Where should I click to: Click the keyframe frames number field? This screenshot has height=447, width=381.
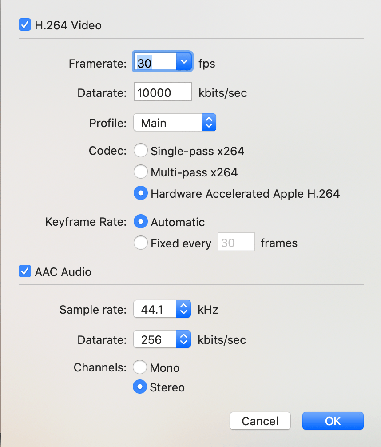coord(236,243)
